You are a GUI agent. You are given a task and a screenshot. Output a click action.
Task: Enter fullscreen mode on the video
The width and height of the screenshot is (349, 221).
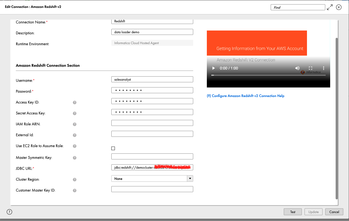(310, 68)
